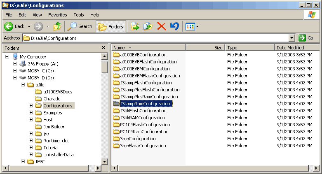Image resolution: width=322 pixels, height=174 pixels.
Task: Select aJ100EVBDocs in the folder tree
Action: point(58,92)
